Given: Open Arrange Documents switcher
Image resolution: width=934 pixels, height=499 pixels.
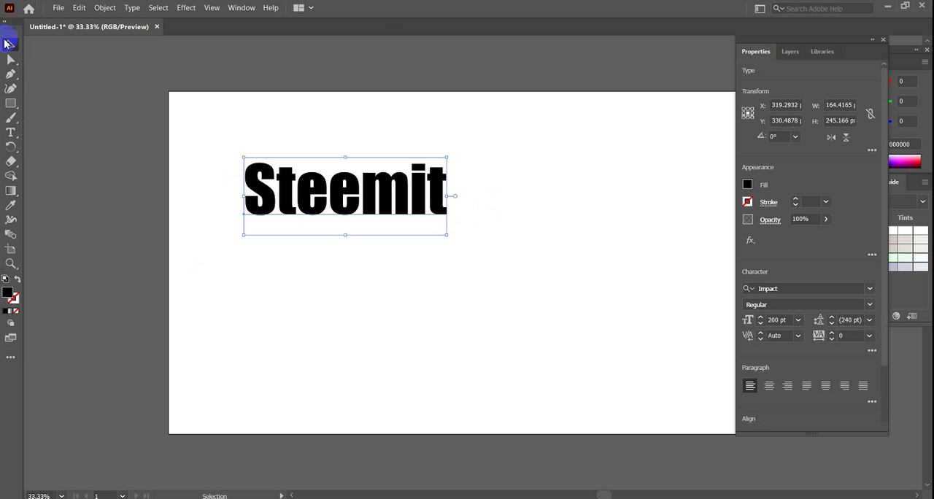Looking at the screenshot, I should click(303, 8).
